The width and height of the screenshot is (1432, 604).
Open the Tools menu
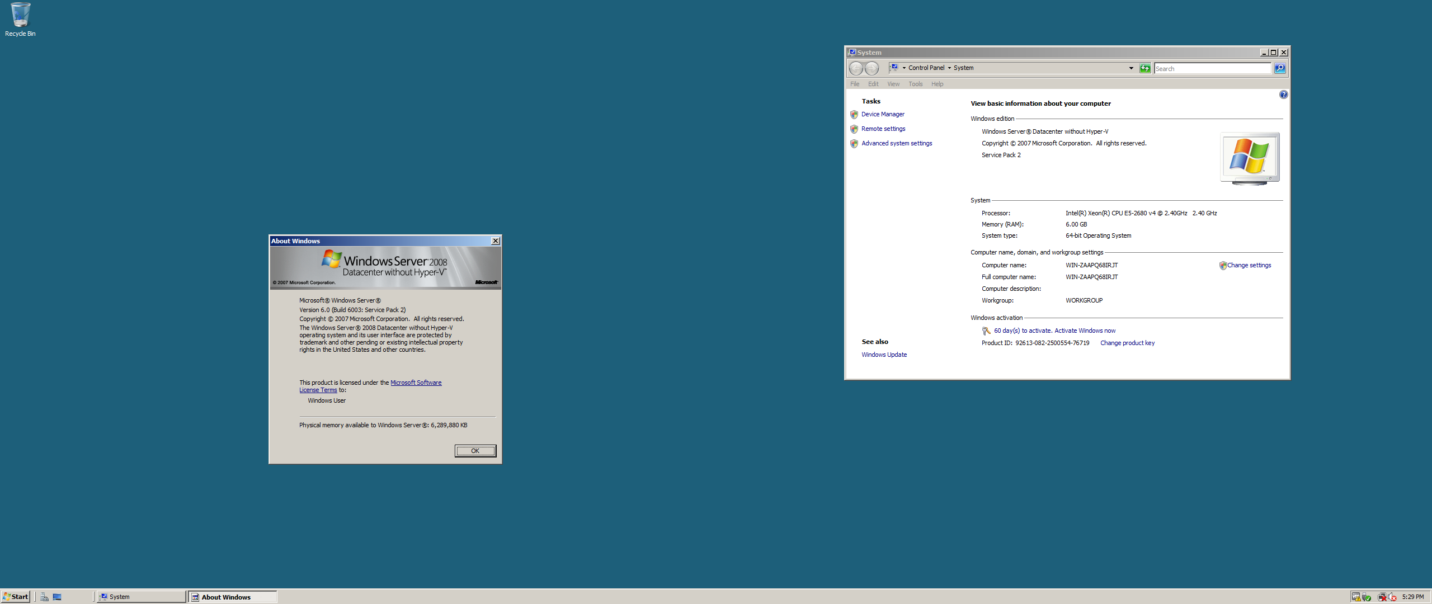(x=916, y=84)
